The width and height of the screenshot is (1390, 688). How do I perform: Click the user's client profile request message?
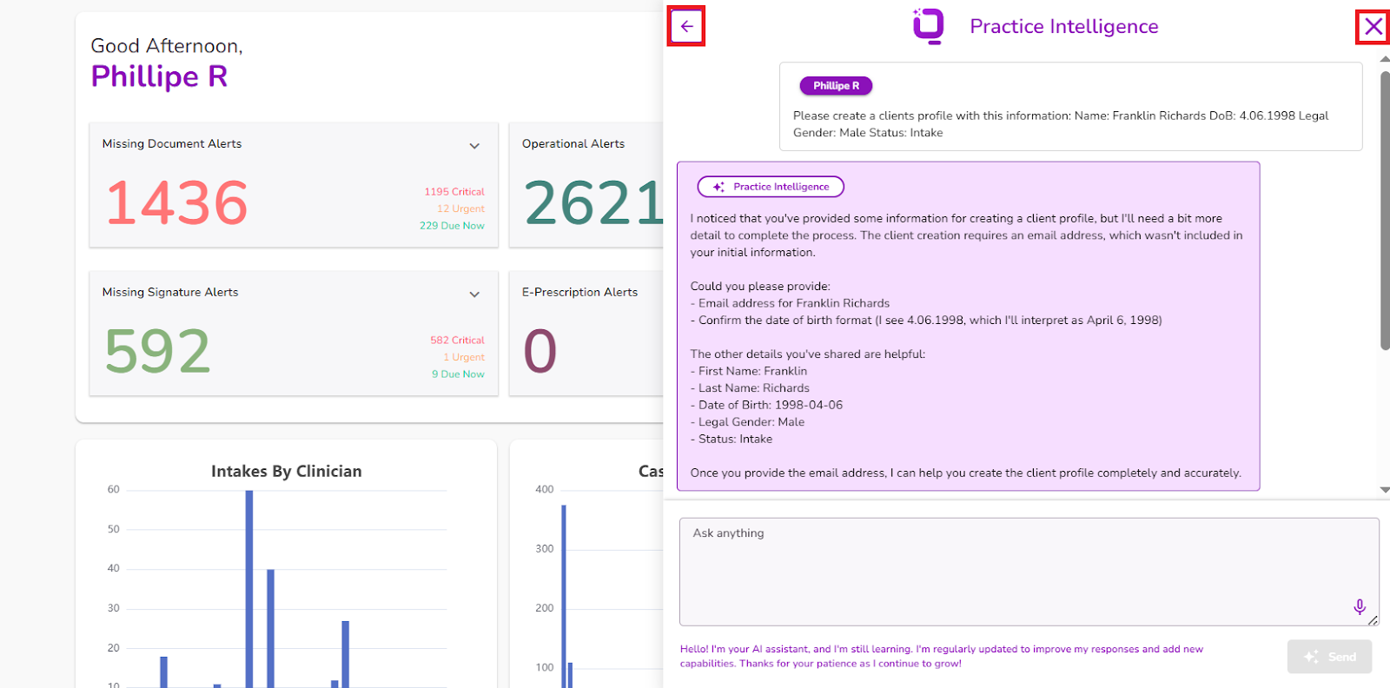click(x=1061, y=124)
